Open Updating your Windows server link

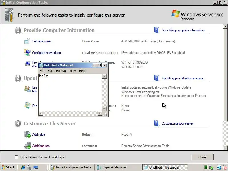pos(182,78)
